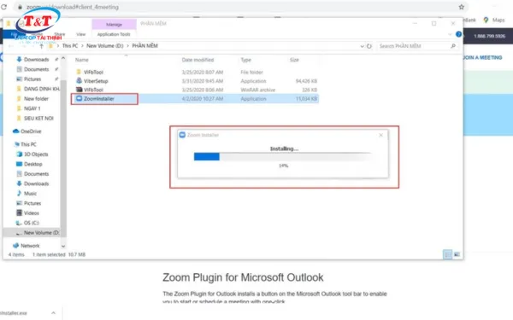Click JOIN A MEETING on Zoom page
This screenshot has height=320, width=513.
(x=482, y=57)
